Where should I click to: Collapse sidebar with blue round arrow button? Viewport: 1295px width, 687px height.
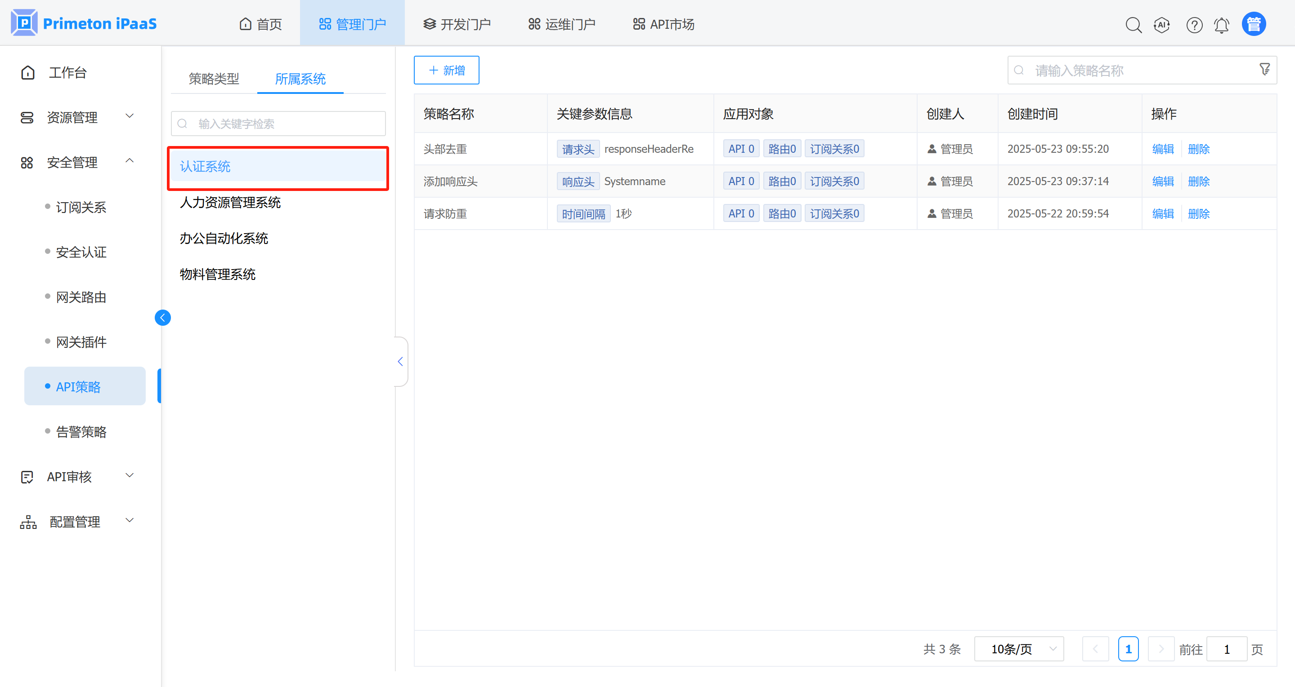pyautogui.click(x=162, y=317)
